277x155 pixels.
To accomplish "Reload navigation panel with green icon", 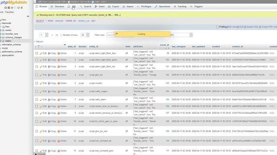I will (x=22, y=8).
